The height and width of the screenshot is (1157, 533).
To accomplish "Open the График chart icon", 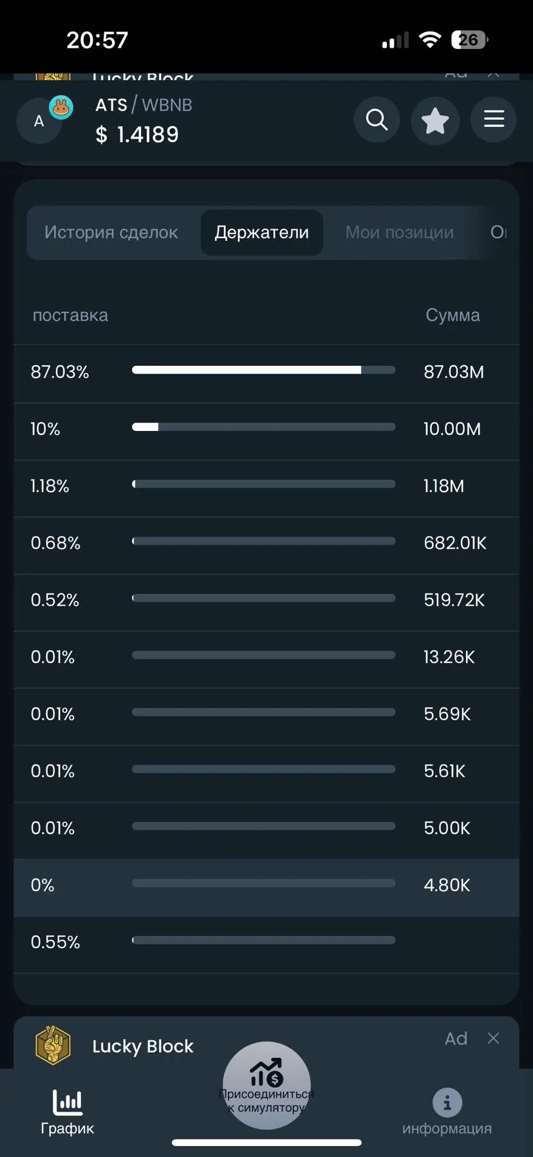I will (x=67, y=1111).
